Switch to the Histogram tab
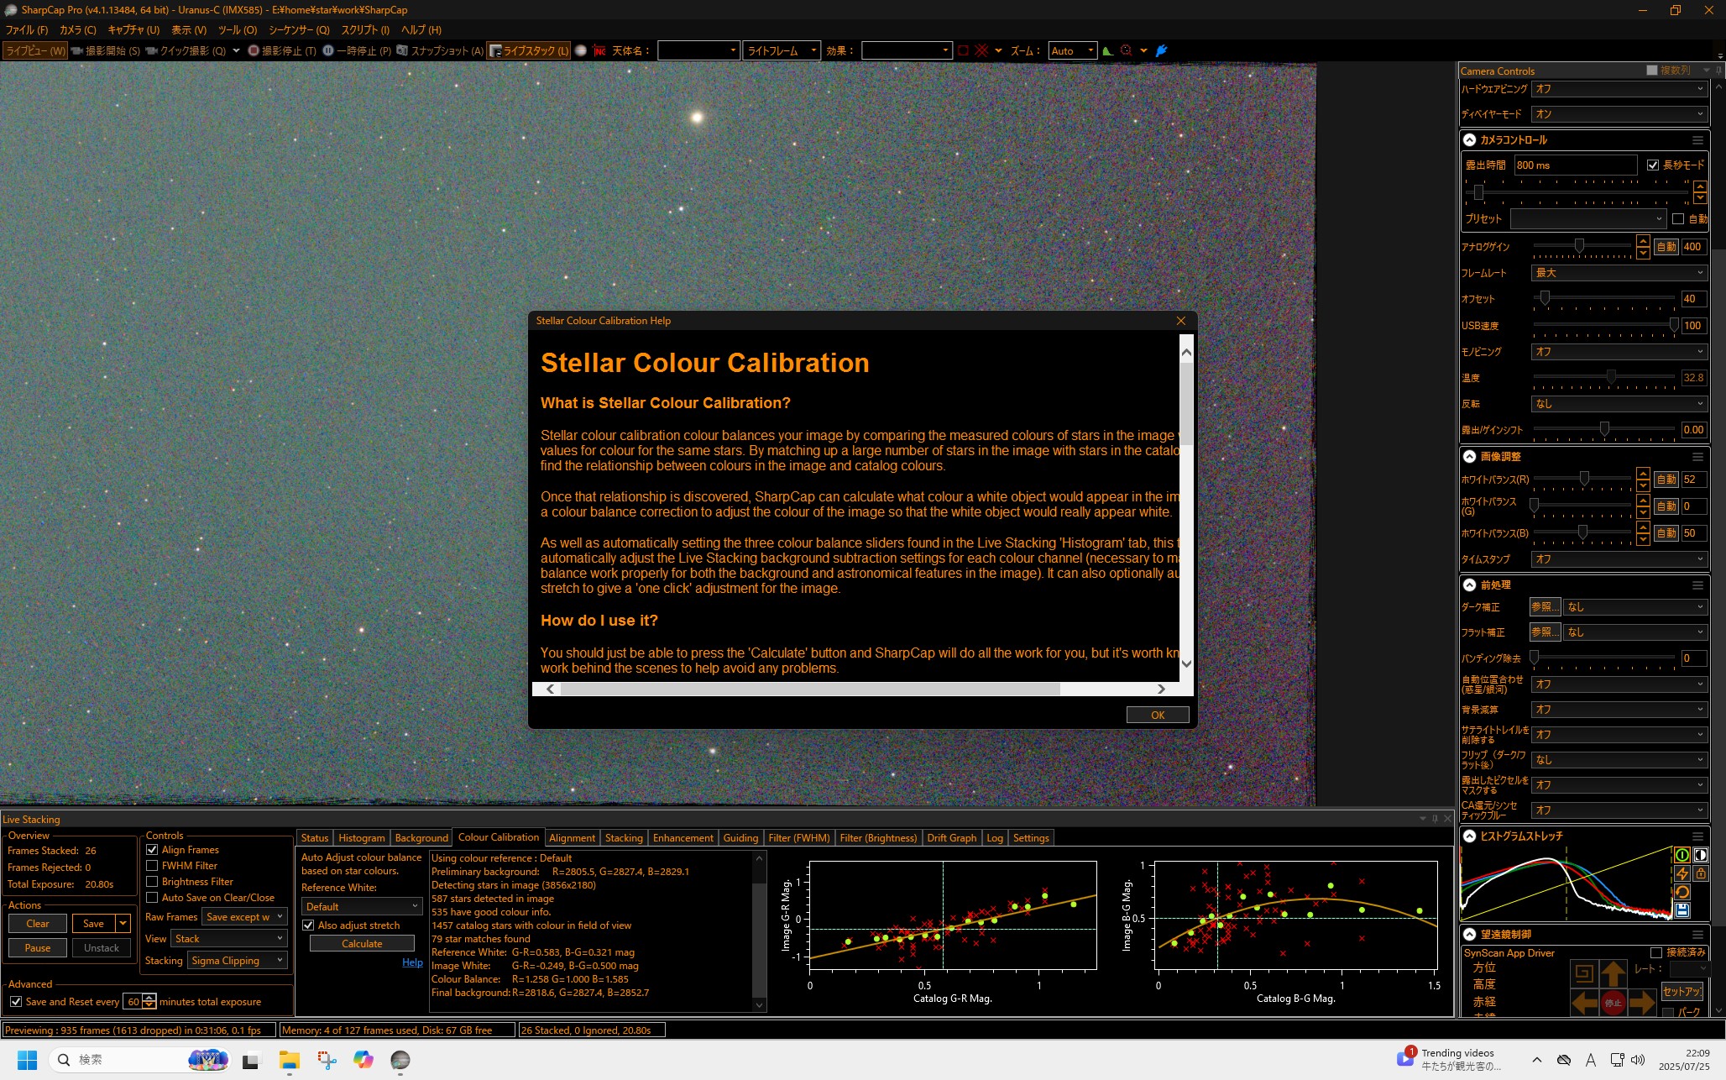The image size is (1726, 1080). pos(361,838)
